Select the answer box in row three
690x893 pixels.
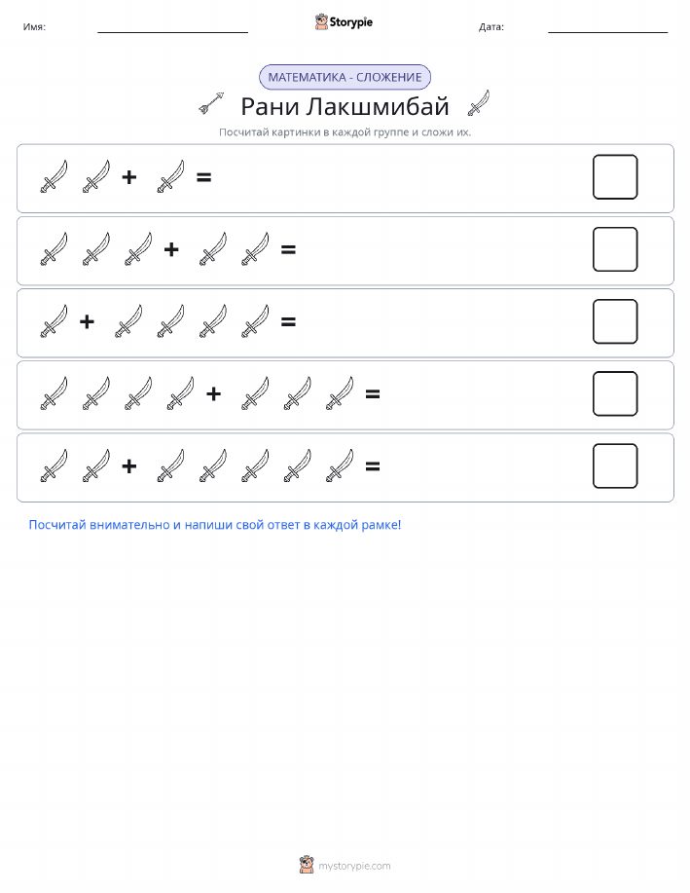pos(615,321)
